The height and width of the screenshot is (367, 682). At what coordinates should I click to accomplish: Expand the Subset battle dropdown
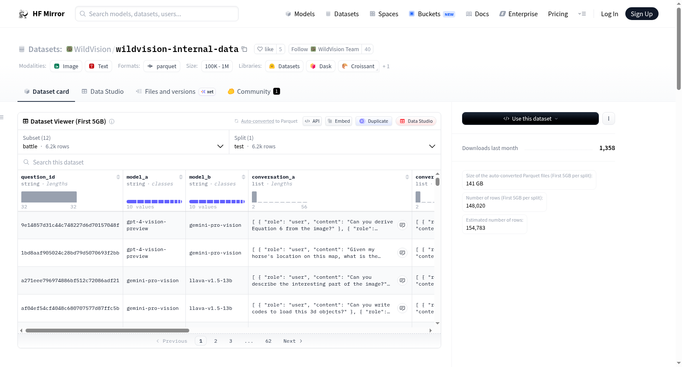click(123, 142)
